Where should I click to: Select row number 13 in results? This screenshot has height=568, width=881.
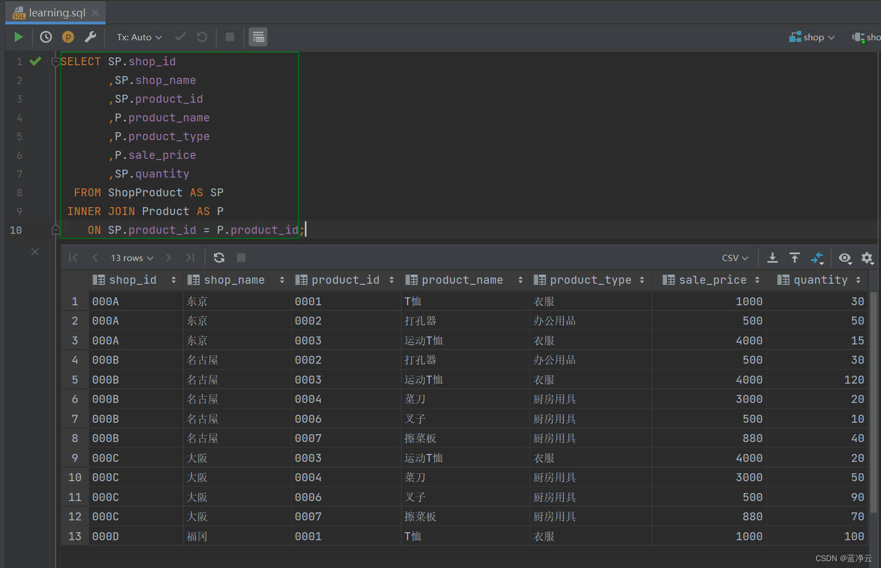[x=75, y=536]
